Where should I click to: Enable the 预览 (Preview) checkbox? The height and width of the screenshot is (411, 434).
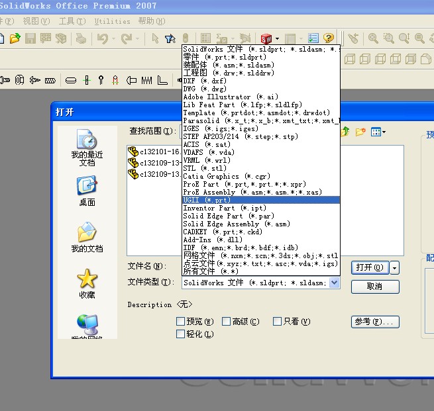click(x=180, y=321)
